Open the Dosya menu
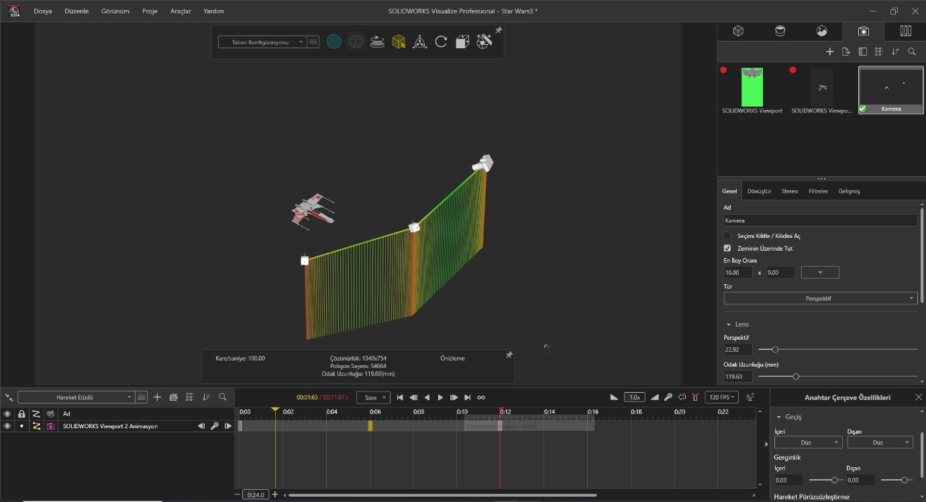This screenshot has height=502, width=926. tap(43, 11)
